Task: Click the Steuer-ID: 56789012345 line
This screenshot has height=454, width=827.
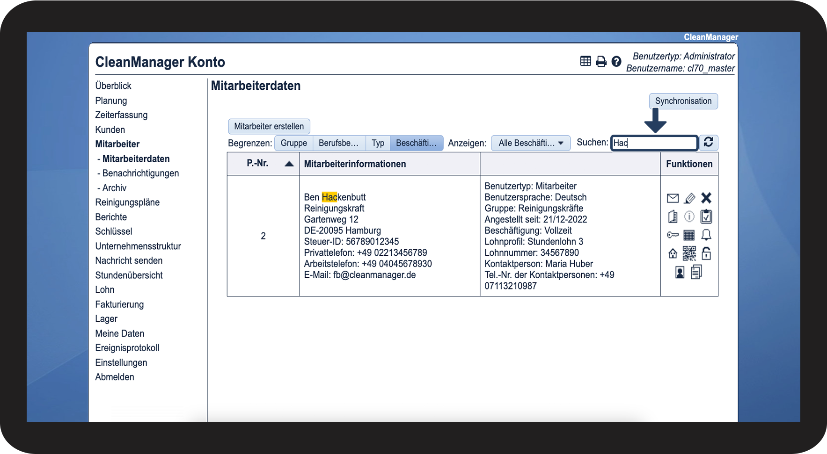Action: pos(351,242)
